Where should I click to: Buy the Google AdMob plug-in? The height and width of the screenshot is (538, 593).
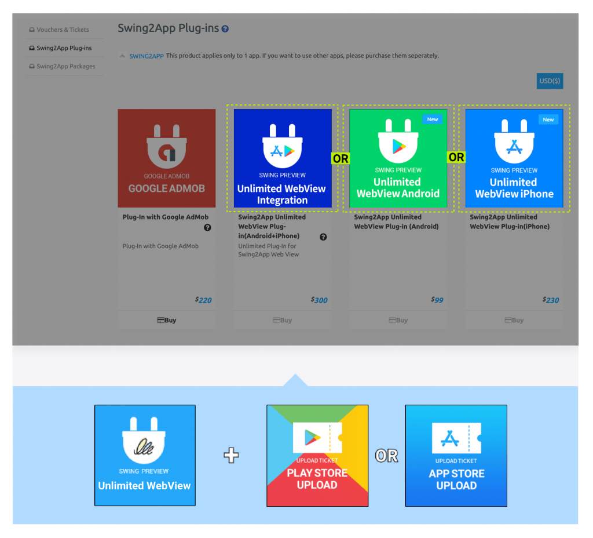coord(166,319)
